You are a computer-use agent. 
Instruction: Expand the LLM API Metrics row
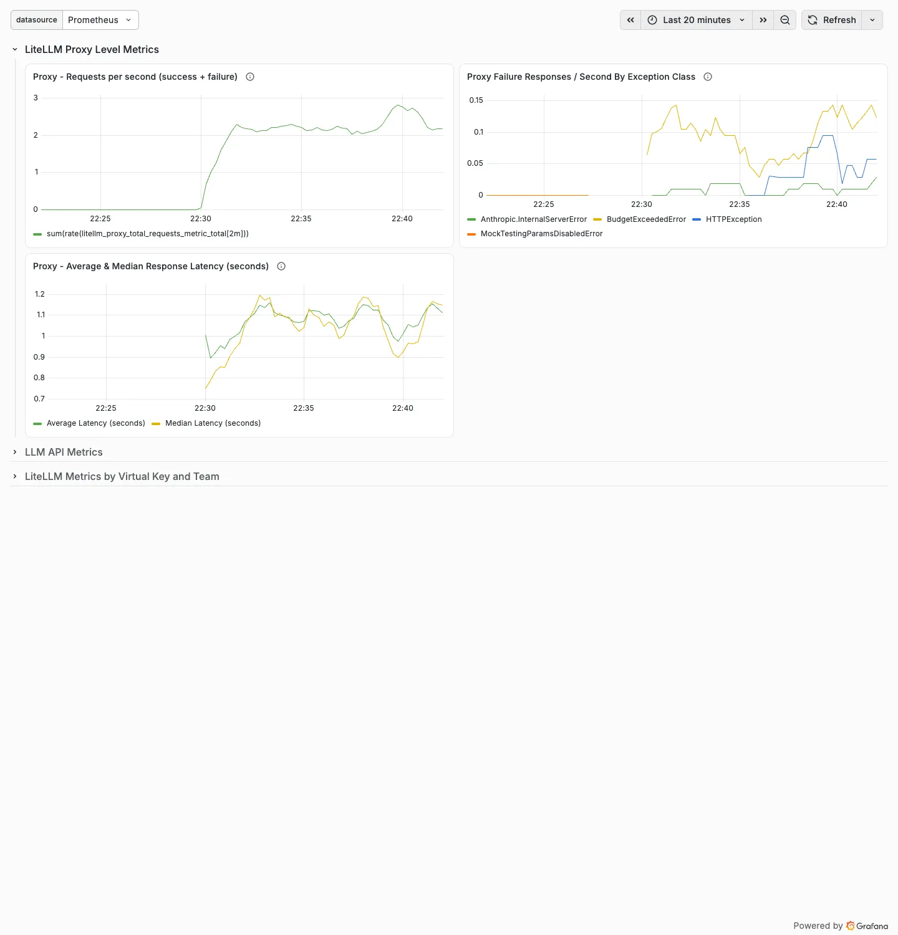click(15, 452)
